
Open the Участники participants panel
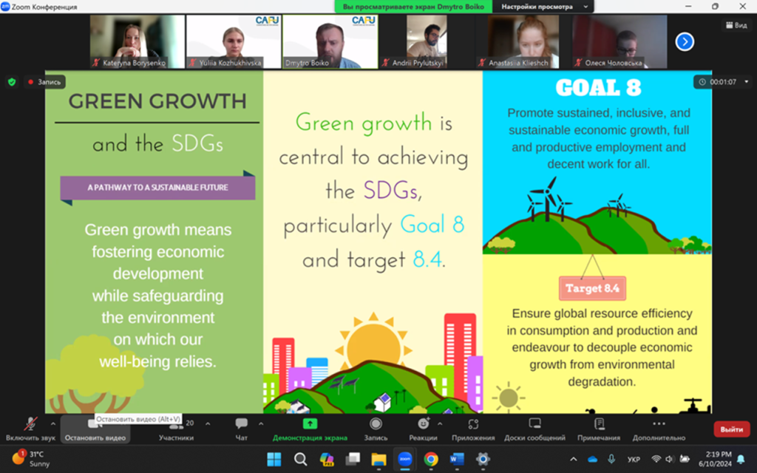(x=176, y=429)
